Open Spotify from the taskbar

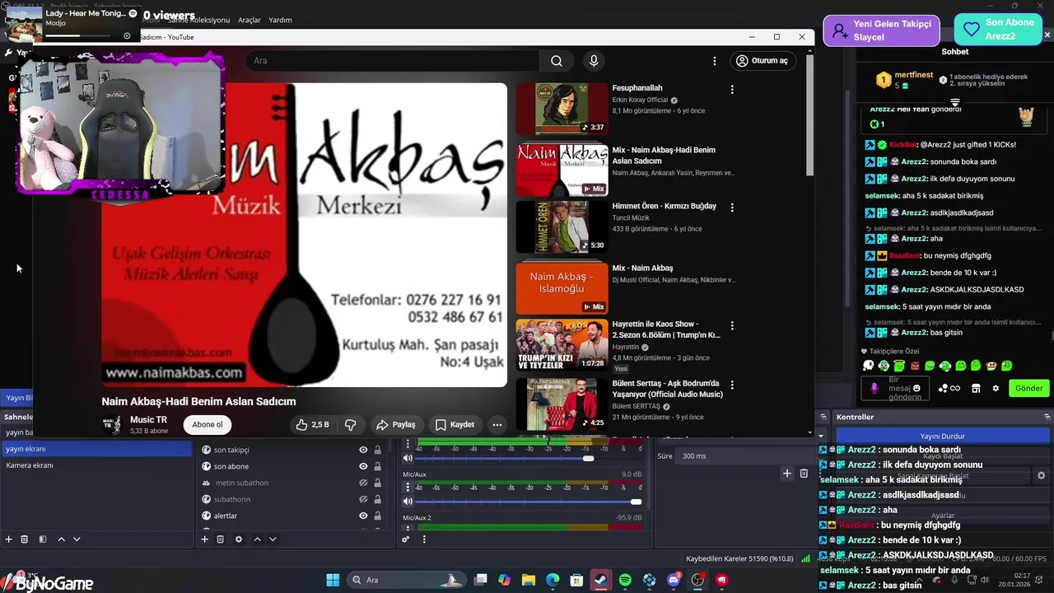click(625, 580)
